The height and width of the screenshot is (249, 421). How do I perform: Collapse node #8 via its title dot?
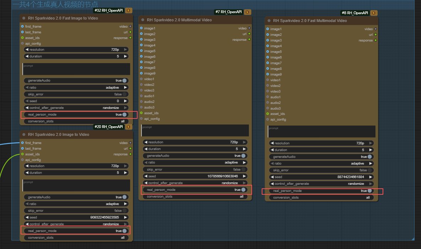(269, 21)
